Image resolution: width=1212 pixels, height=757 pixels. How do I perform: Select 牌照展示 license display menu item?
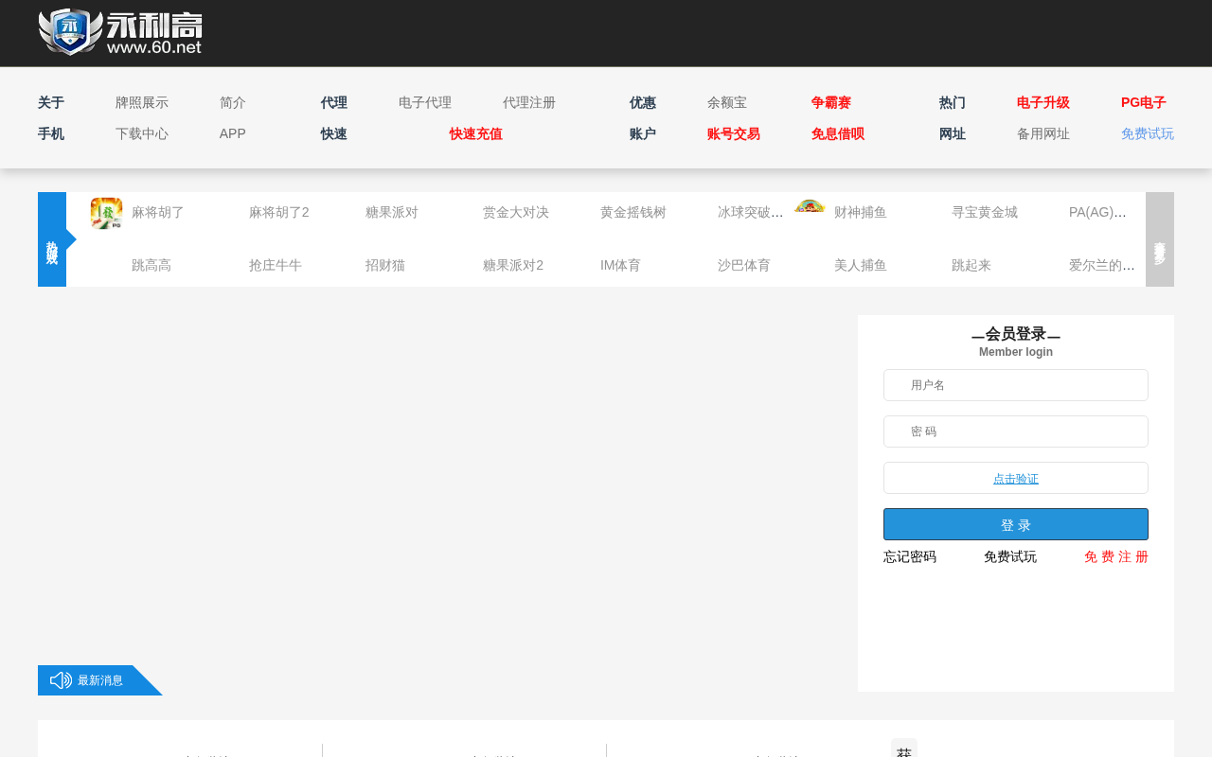tap(142, 103)
